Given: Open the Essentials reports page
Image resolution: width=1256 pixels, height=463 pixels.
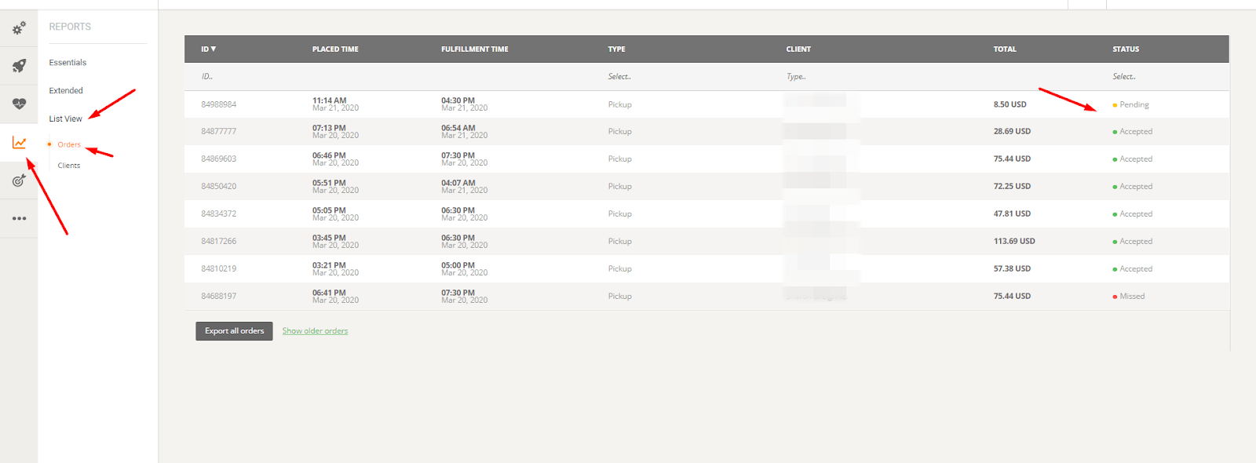Looking at the screenshot, I should pos(68,63).
